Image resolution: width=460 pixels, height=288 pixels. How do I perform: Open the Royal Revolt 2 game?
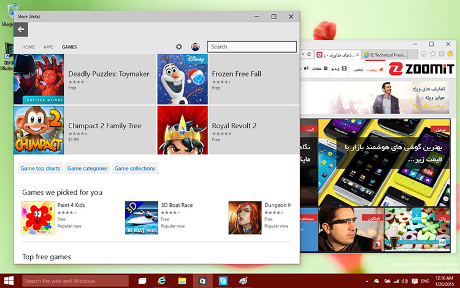(182, 130)
